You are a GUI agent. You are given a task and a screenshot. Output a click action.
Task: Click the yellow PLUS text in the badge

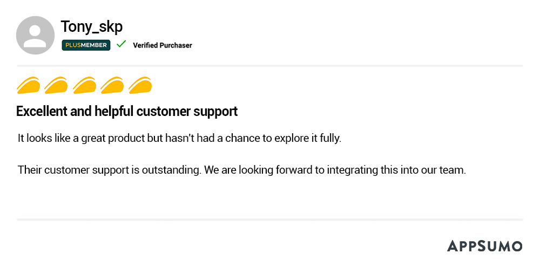coord(72,45)
